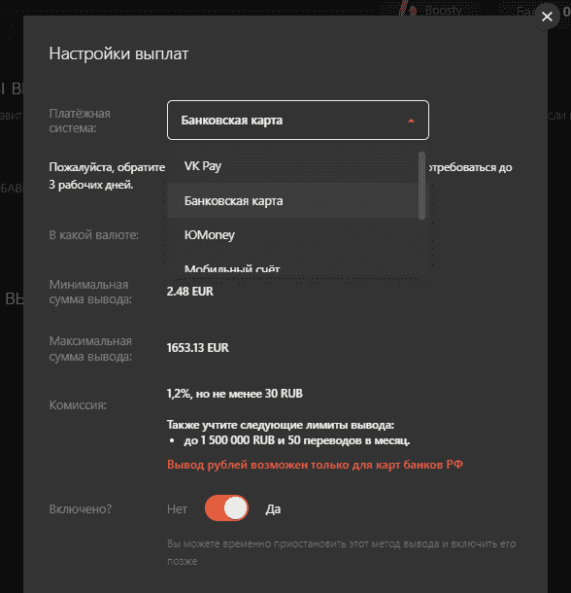The height and width of the screenshot is (593, 571).
Task: Click the 1,2% commission text
Action: click(235, 394)
